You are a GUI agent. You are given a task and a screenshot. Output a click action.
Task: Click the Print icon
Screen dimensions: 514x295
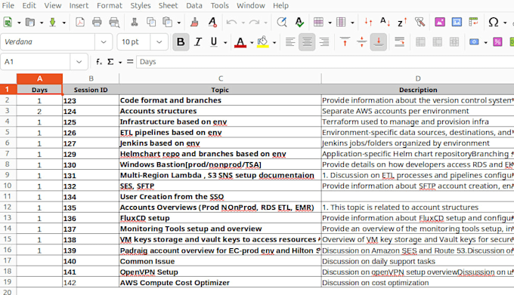point(97,22)
